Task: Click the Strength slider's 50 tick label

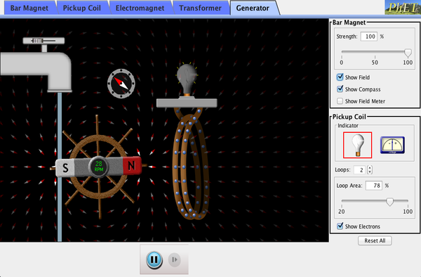Action: 375,63
